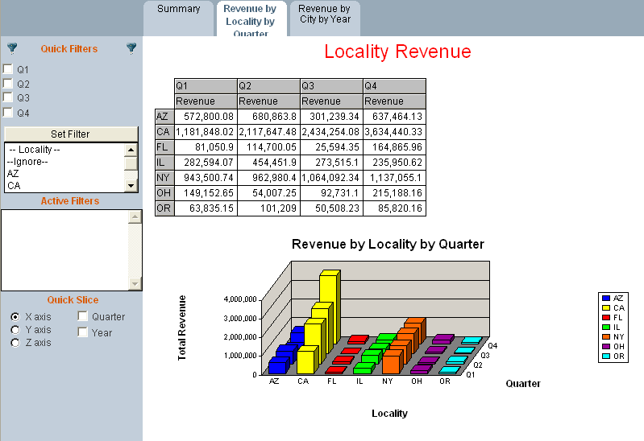Click the Locality Revenue title
Viewport: 644px width, 441px height.
click(397, 52)
